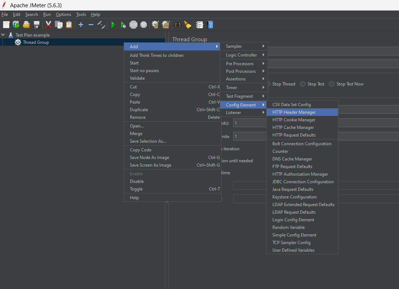Choose Random Variable config element

(302, 227)
